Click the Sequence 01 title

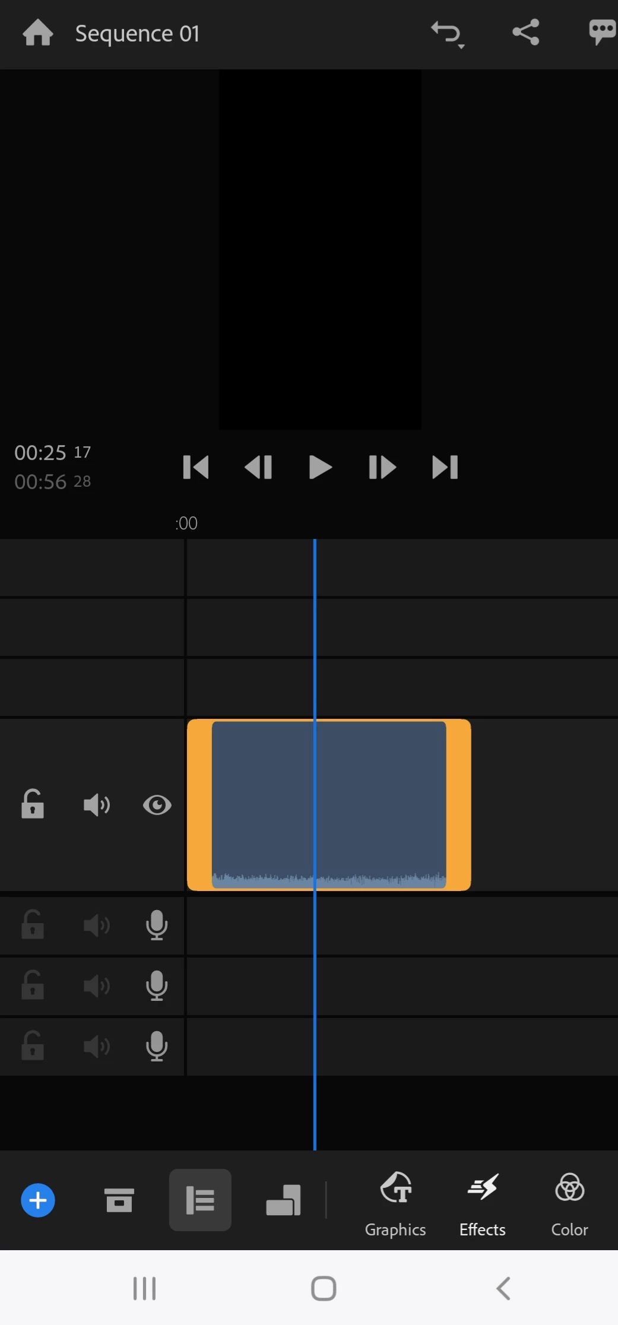tap(137, 33)
